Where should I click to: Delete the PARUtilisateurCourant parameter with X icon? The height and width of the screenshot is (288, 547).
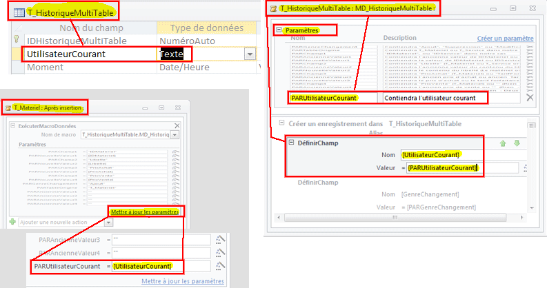[x=529, y=99]
